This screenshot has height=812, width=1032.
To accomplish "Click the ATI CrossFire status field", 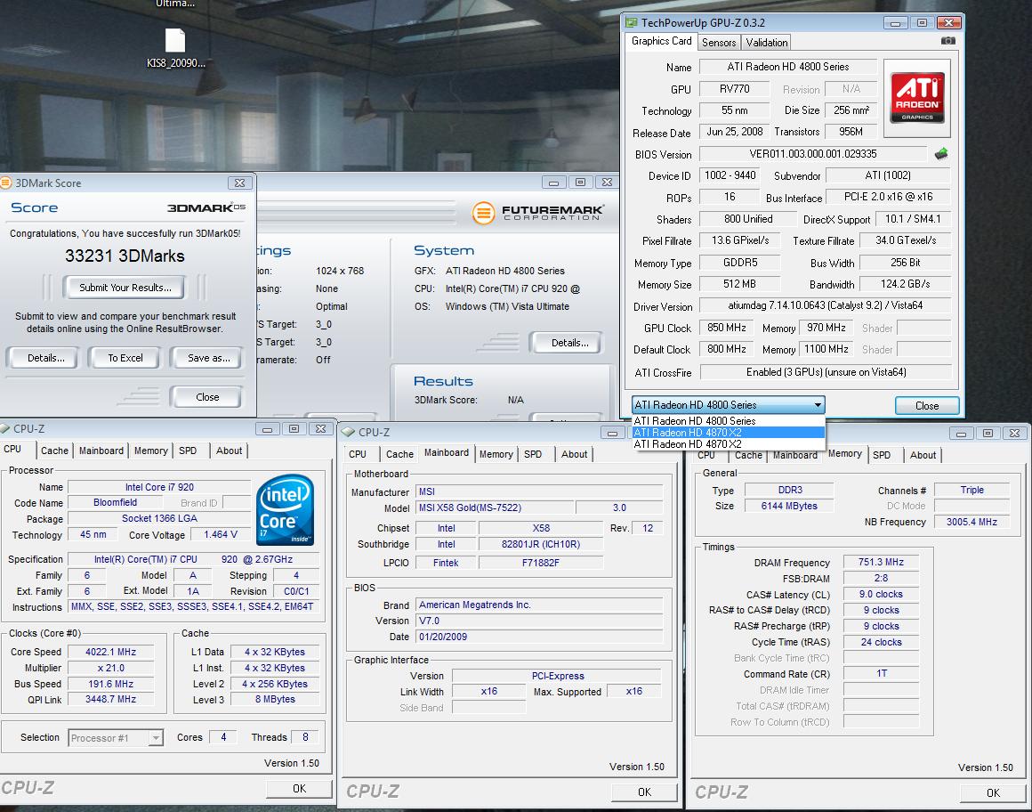I will (x=826, y=372).
